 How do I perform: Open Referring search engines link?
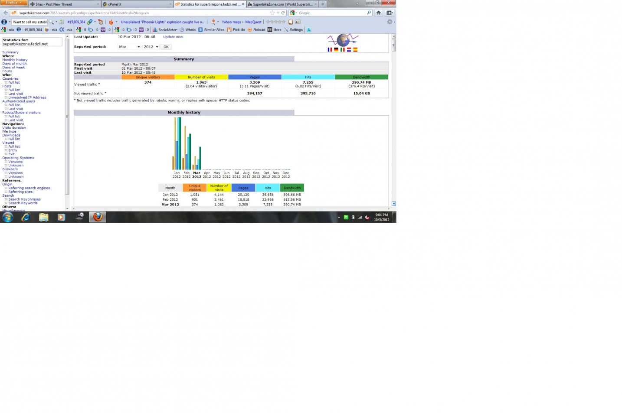[x=29, y=188]
